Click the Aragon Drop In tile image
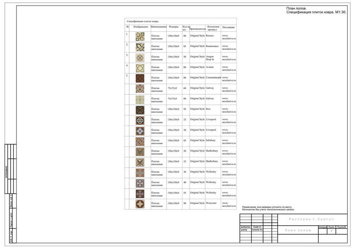 pos(140,58)
